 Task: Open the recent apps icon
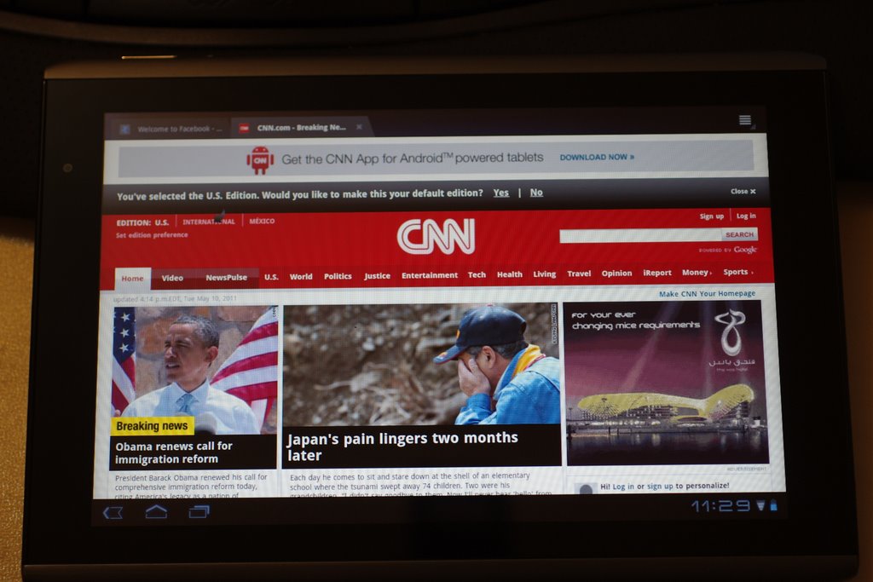[x=199, y=511]
